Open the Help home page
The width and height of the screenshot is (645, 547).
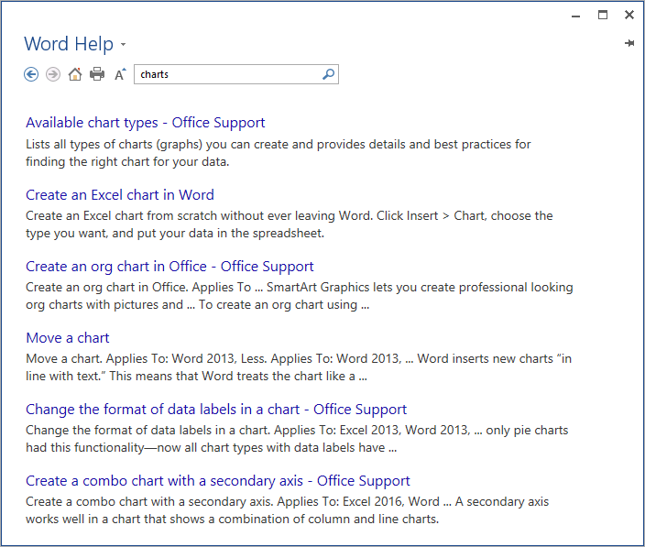click(x=75, y=74)
